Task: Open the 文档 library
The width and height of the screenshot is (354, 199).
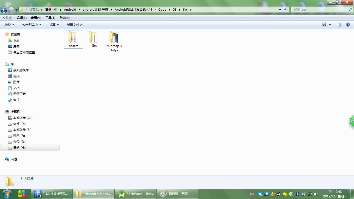Action: coord(16,88)
